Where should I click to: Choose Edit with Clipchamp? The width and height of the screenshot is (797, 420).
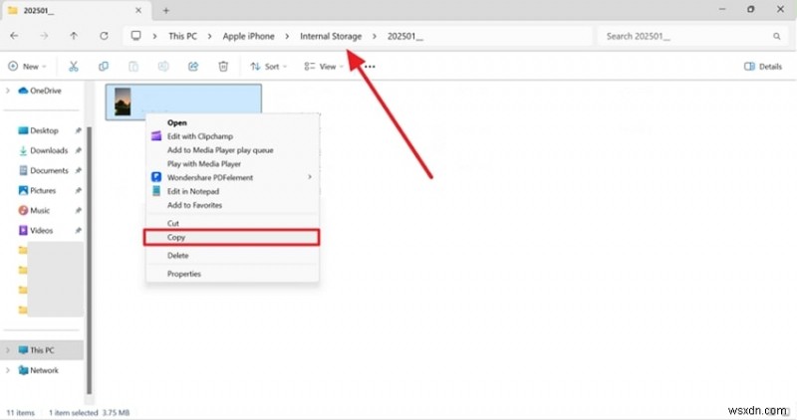click(233, 136)
